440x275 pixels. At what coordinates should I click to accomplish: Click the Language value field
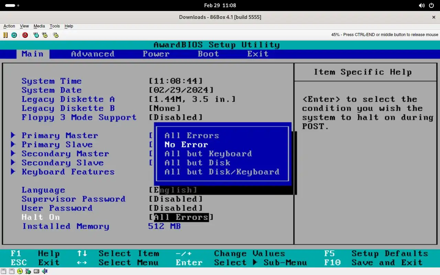[173, 190]
